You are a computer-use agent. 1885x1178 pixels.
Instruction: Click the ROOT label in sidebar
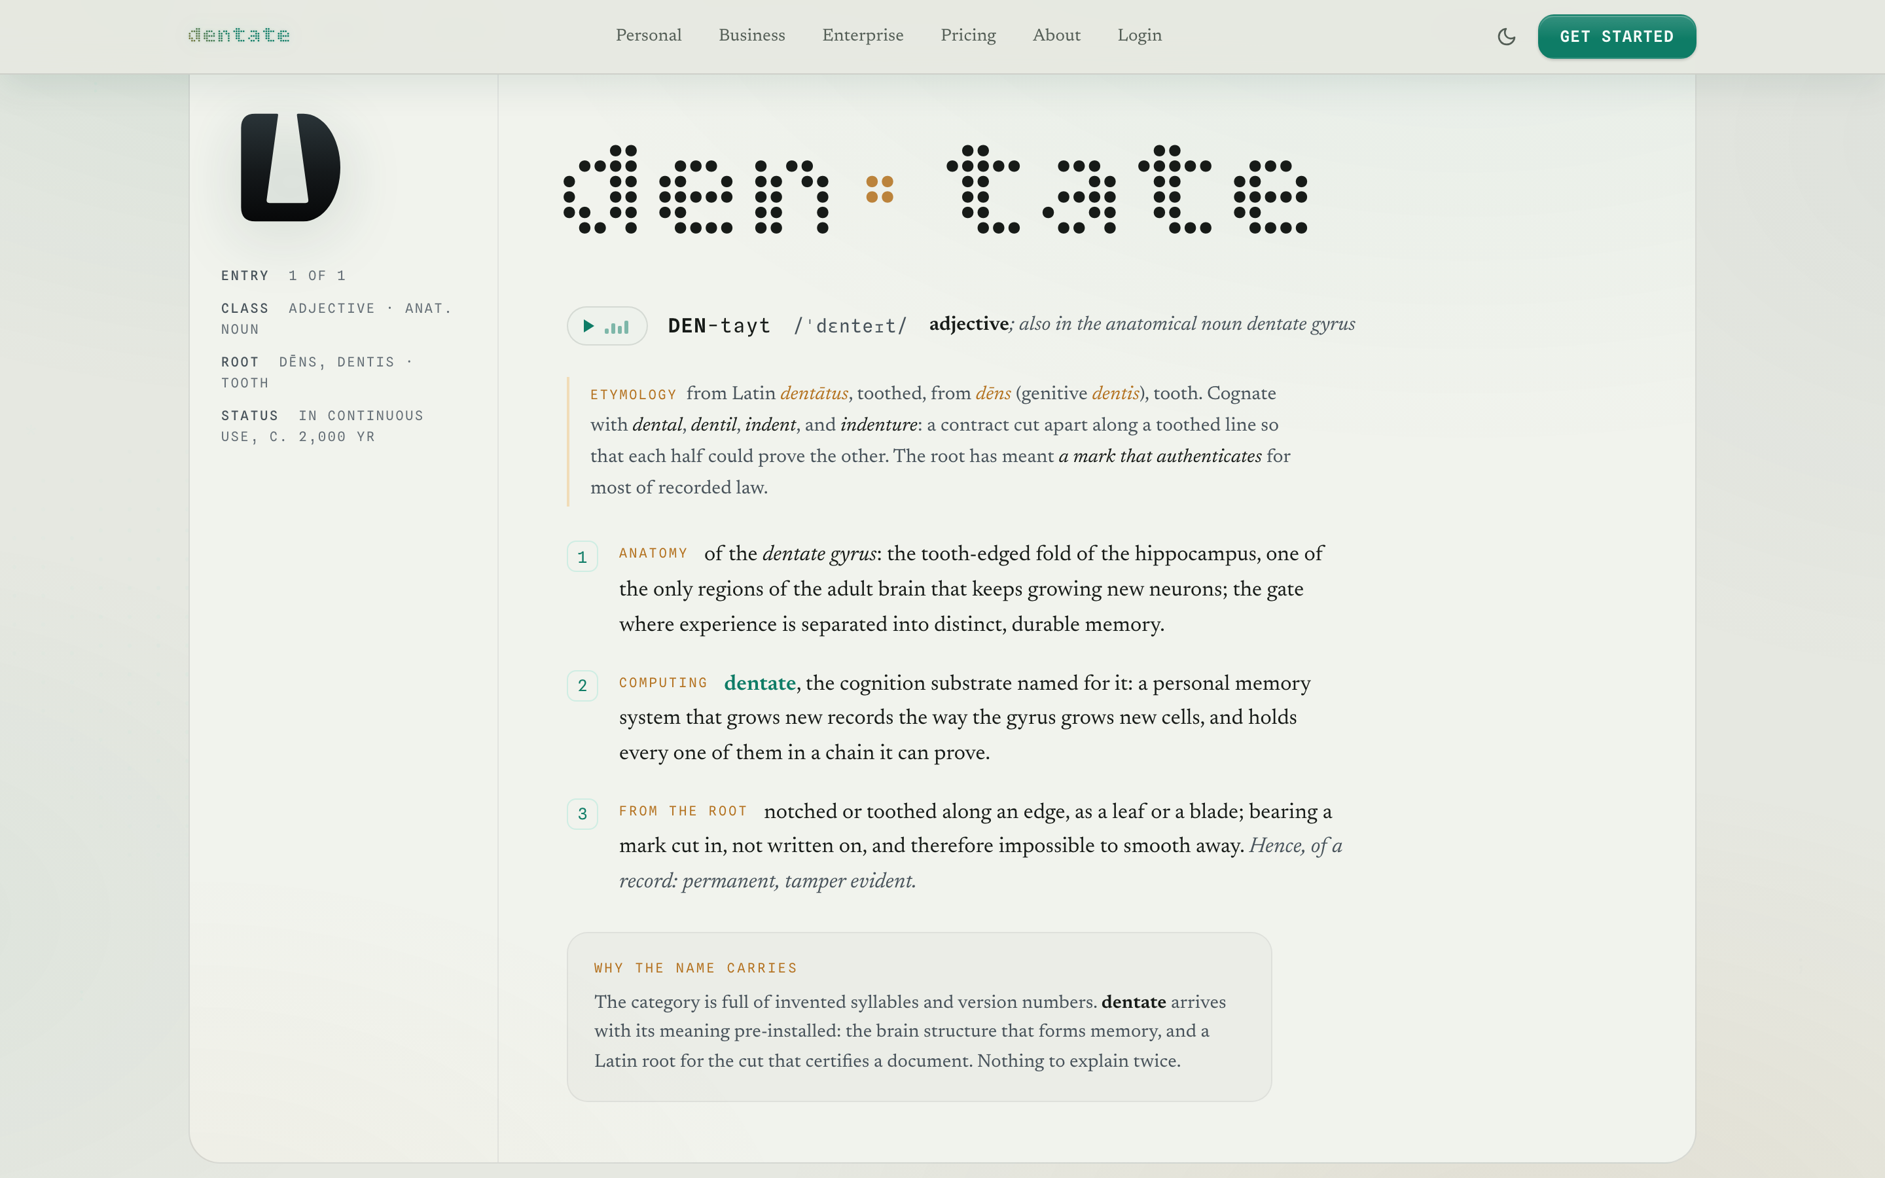point(240,363)
